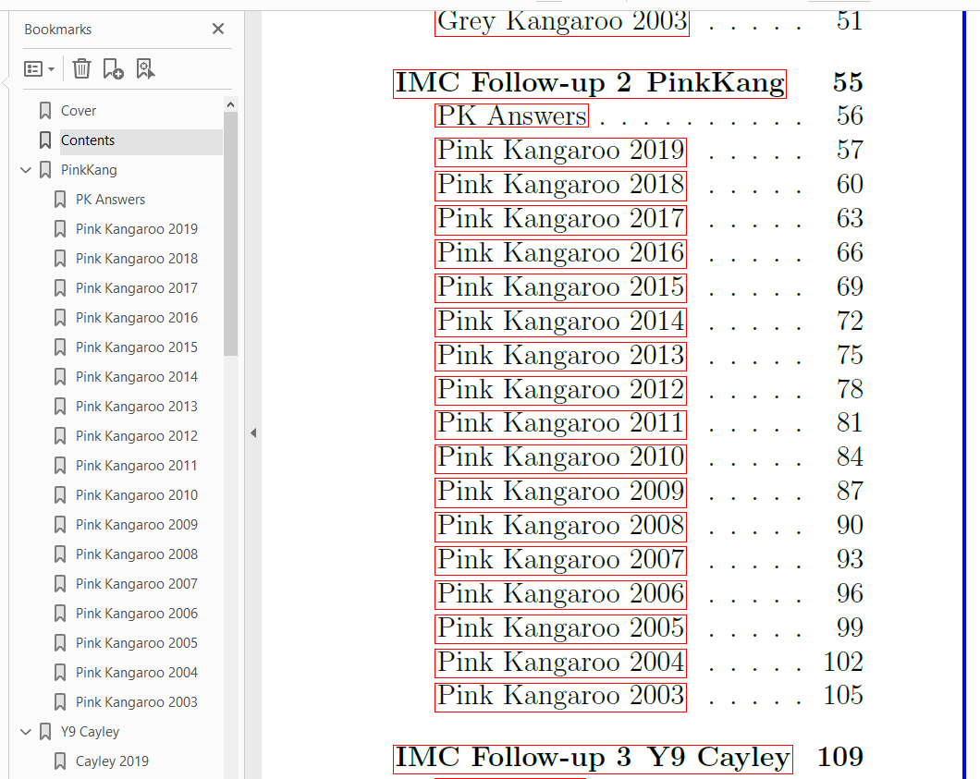
Task: Follow Pink Kangaroo 2017 link in contents
Action: [x=560, y=221]
